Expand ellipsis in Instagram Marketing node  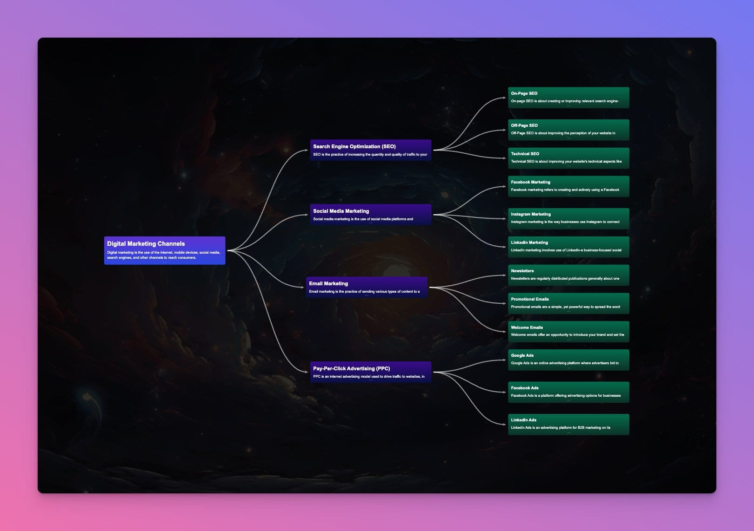568,226
